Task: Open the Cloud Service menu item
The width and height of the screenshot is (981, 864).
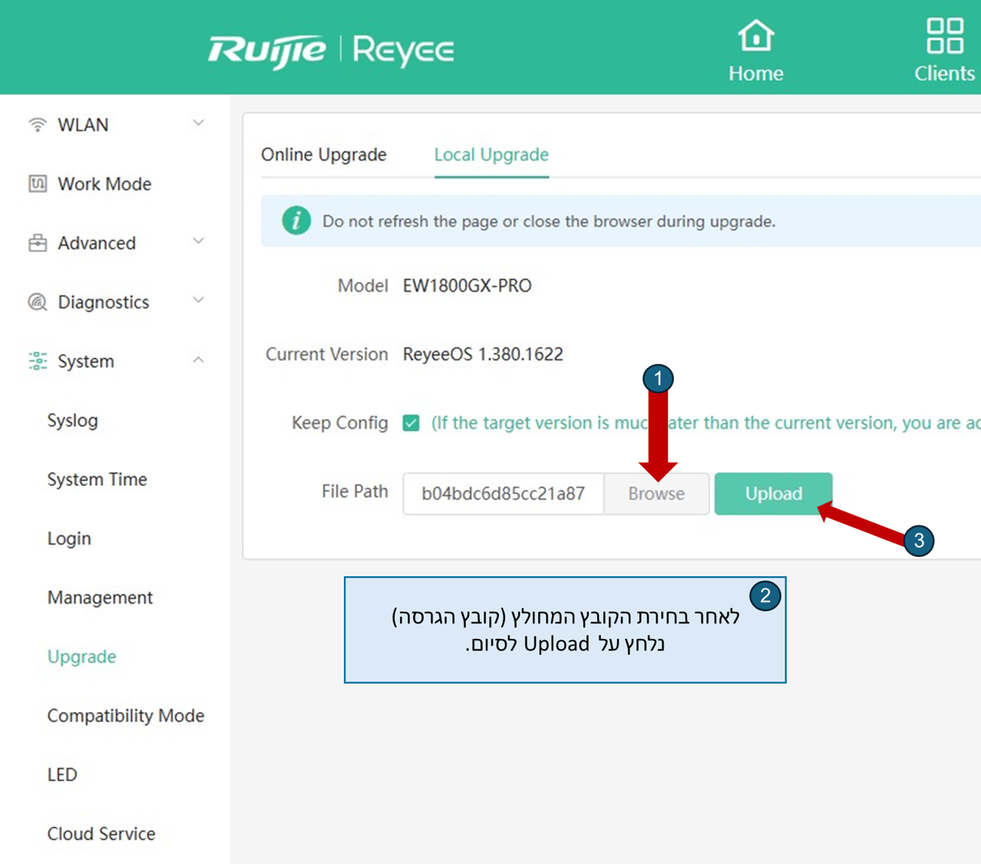Action: 101,834
